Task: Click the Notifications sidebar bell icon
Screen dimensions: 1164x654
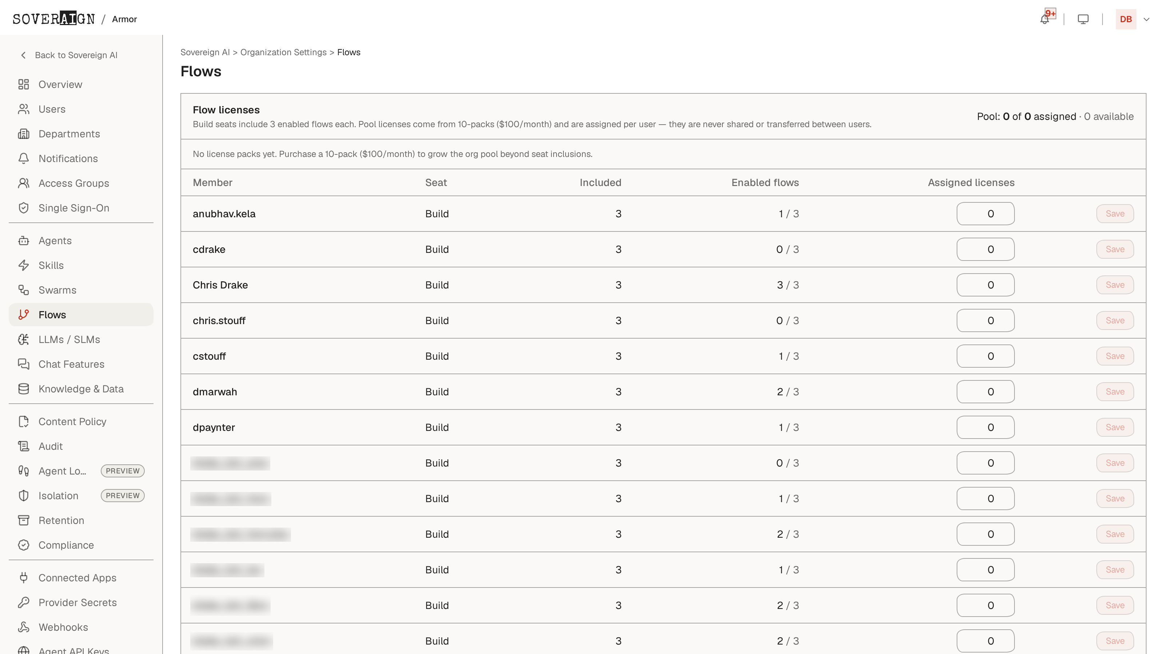Action: (24, 158)
